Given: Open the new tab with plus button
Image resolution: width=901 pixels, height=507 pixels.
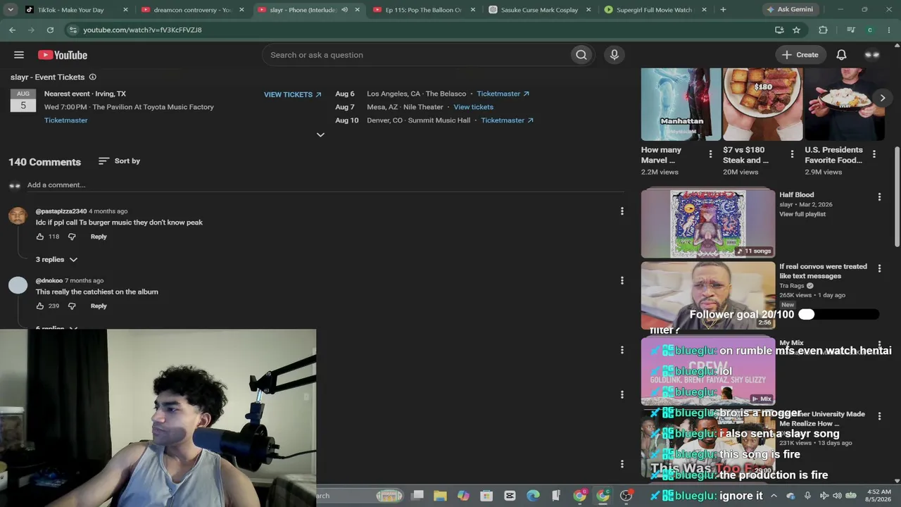Looking at the screenshot, I should click(723, 10).
